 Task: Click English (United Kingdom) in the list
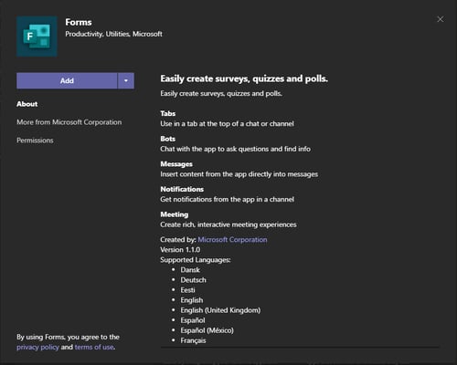pyautogui.click(x=220, y=310)
